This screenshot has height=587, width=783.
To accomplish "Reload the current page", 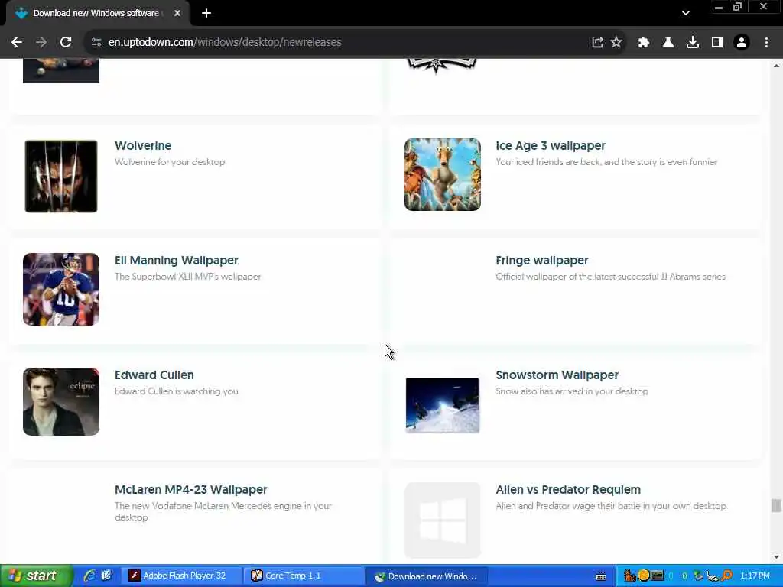I will point(66,43).
